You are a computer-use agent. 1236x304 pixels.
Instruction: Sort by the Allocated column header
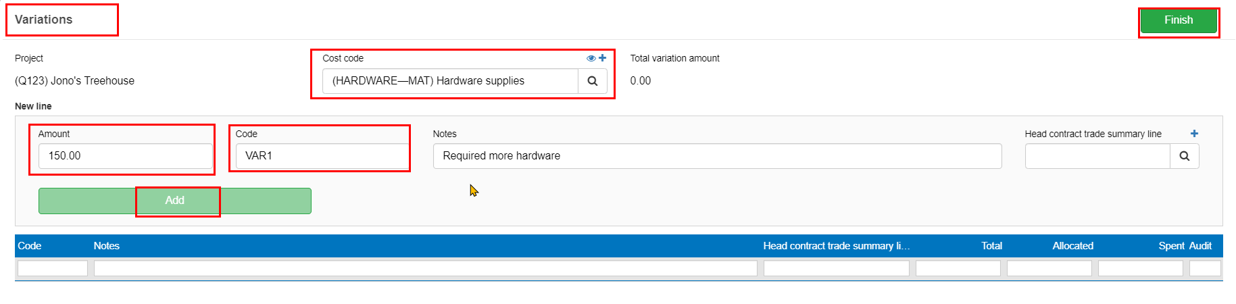pyautogui.click(x=1072, y=246)
